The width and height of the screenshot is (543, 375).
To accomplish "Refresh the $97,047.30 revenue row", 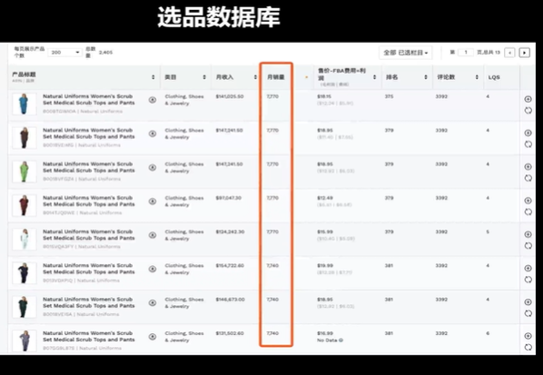I will [528, 212].
